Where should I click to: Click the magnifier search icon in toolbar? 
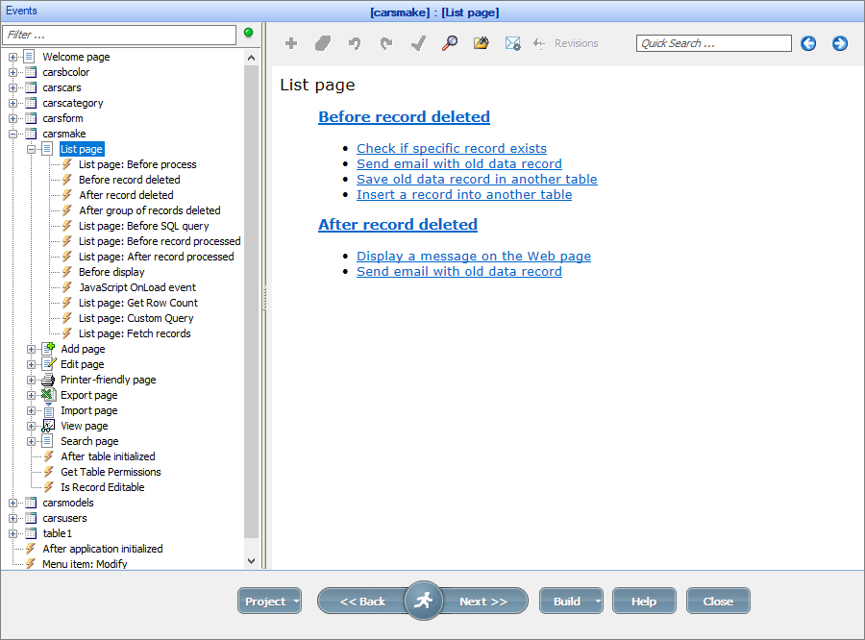tap(449, 43)
